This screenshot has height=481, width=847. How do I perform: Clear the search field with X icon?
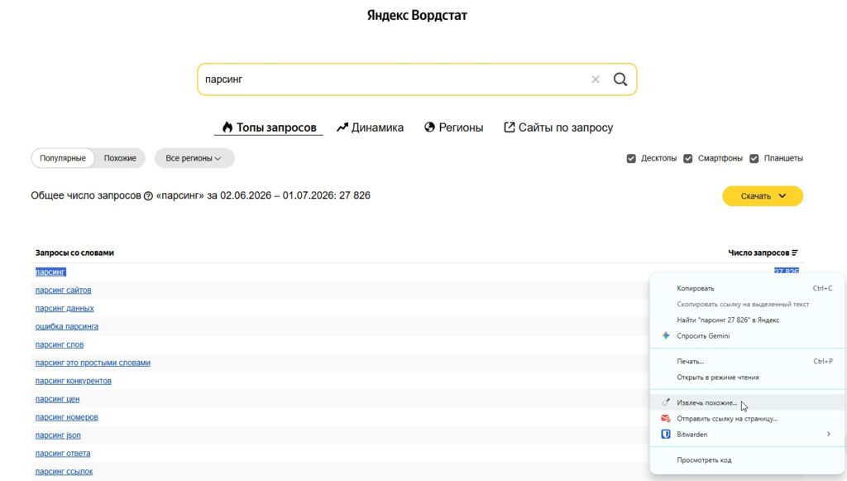(596, 79)
